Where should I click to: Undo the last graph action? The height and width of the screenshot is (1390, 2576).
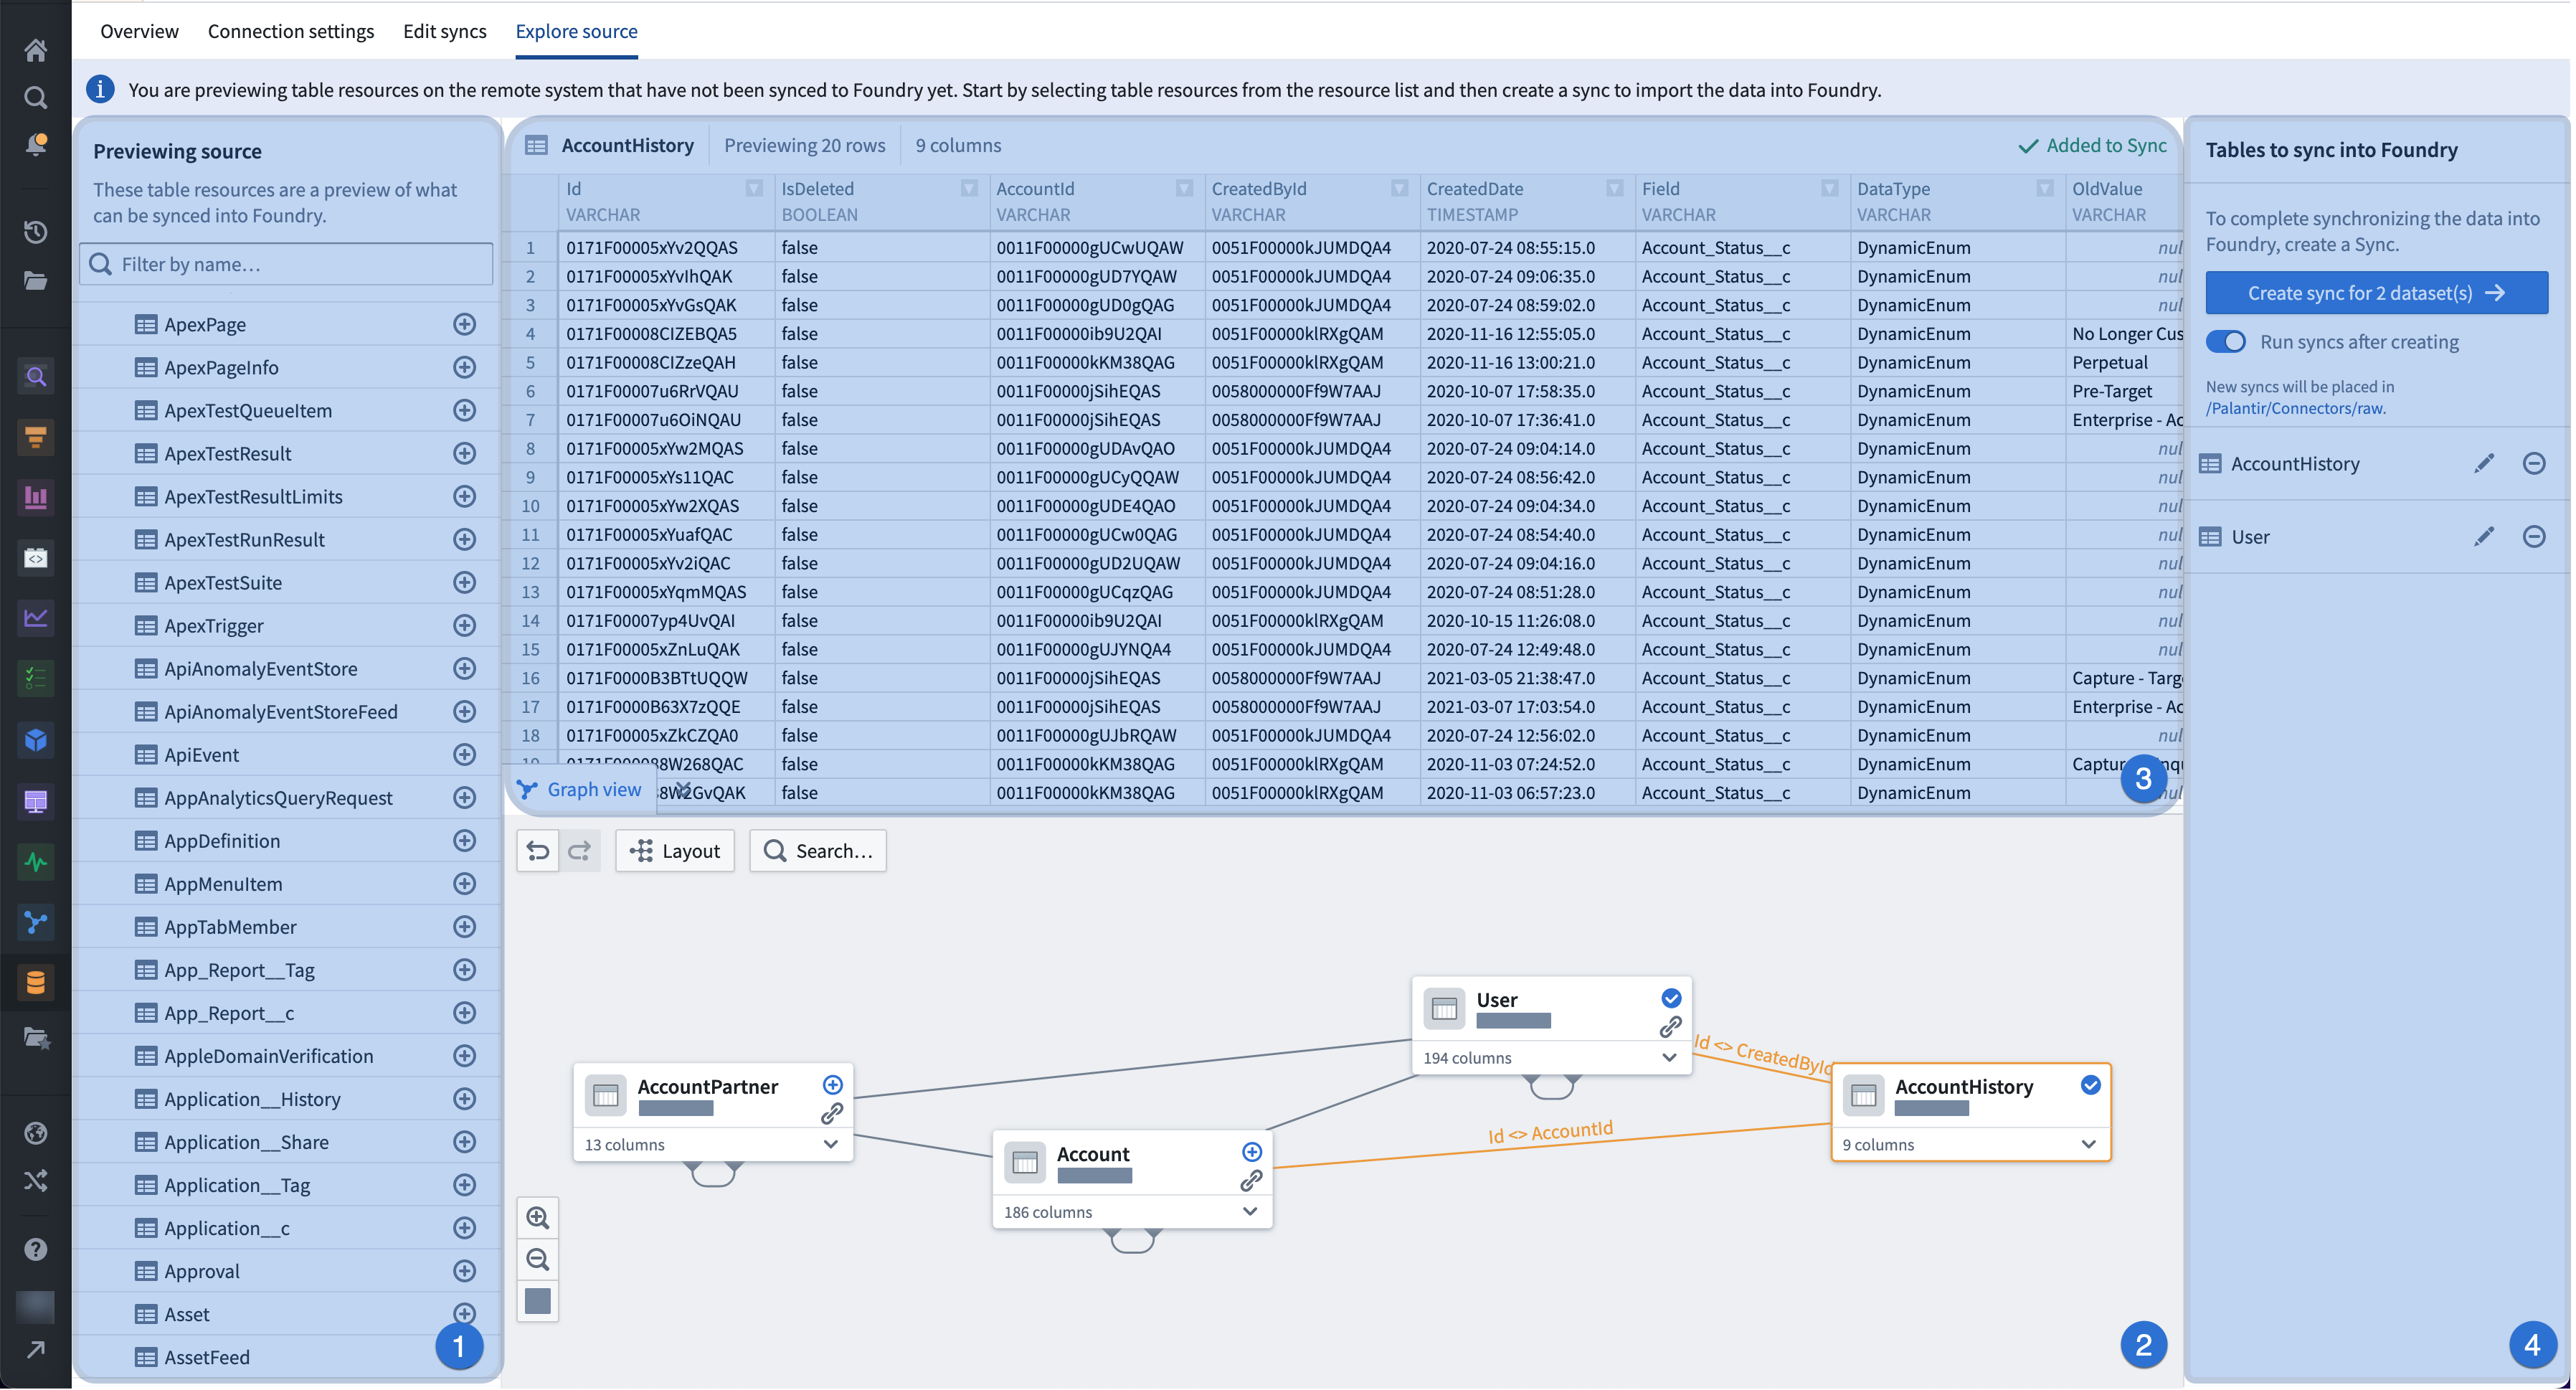(x=538, y=850)
